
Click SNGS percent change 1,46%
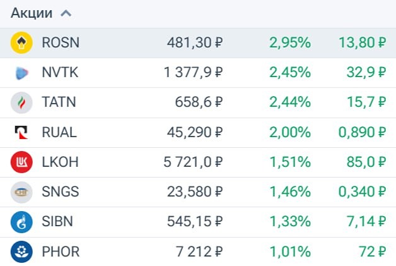coord(289,192)
